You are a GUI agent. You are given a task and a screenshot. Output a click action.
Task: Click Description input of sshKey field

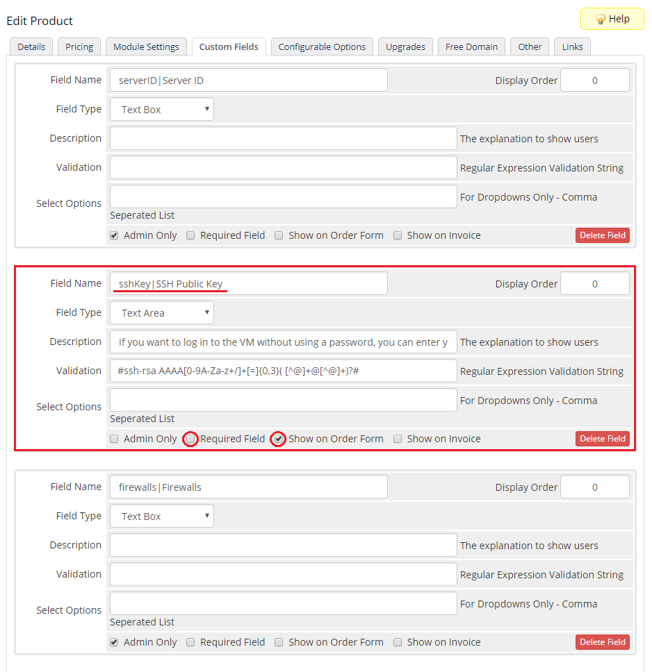tap(284, 342)
